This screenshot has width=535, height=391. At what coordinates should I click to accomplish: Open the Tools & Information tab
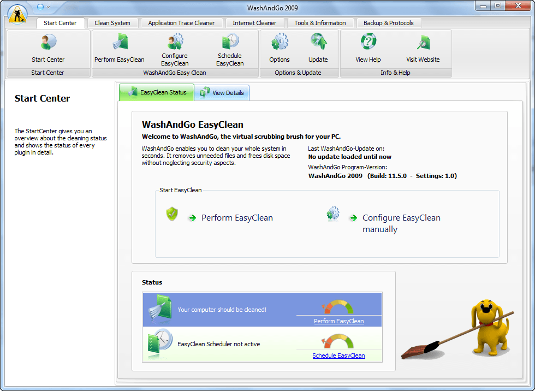point(320,23)
